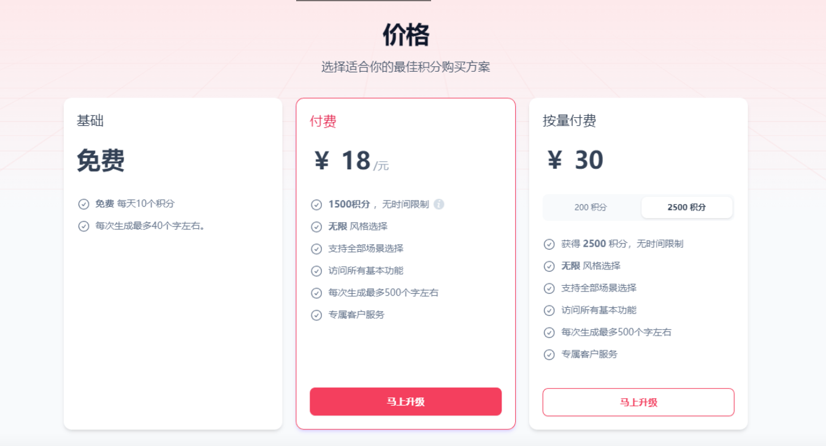
Task: Click the ¥18 price in 付费 plan
Action: pyautogui.click(x=345, y=161)
